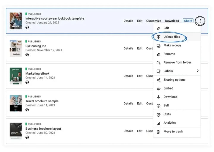Click the Sell dollar icon

(x=158, y=106)
